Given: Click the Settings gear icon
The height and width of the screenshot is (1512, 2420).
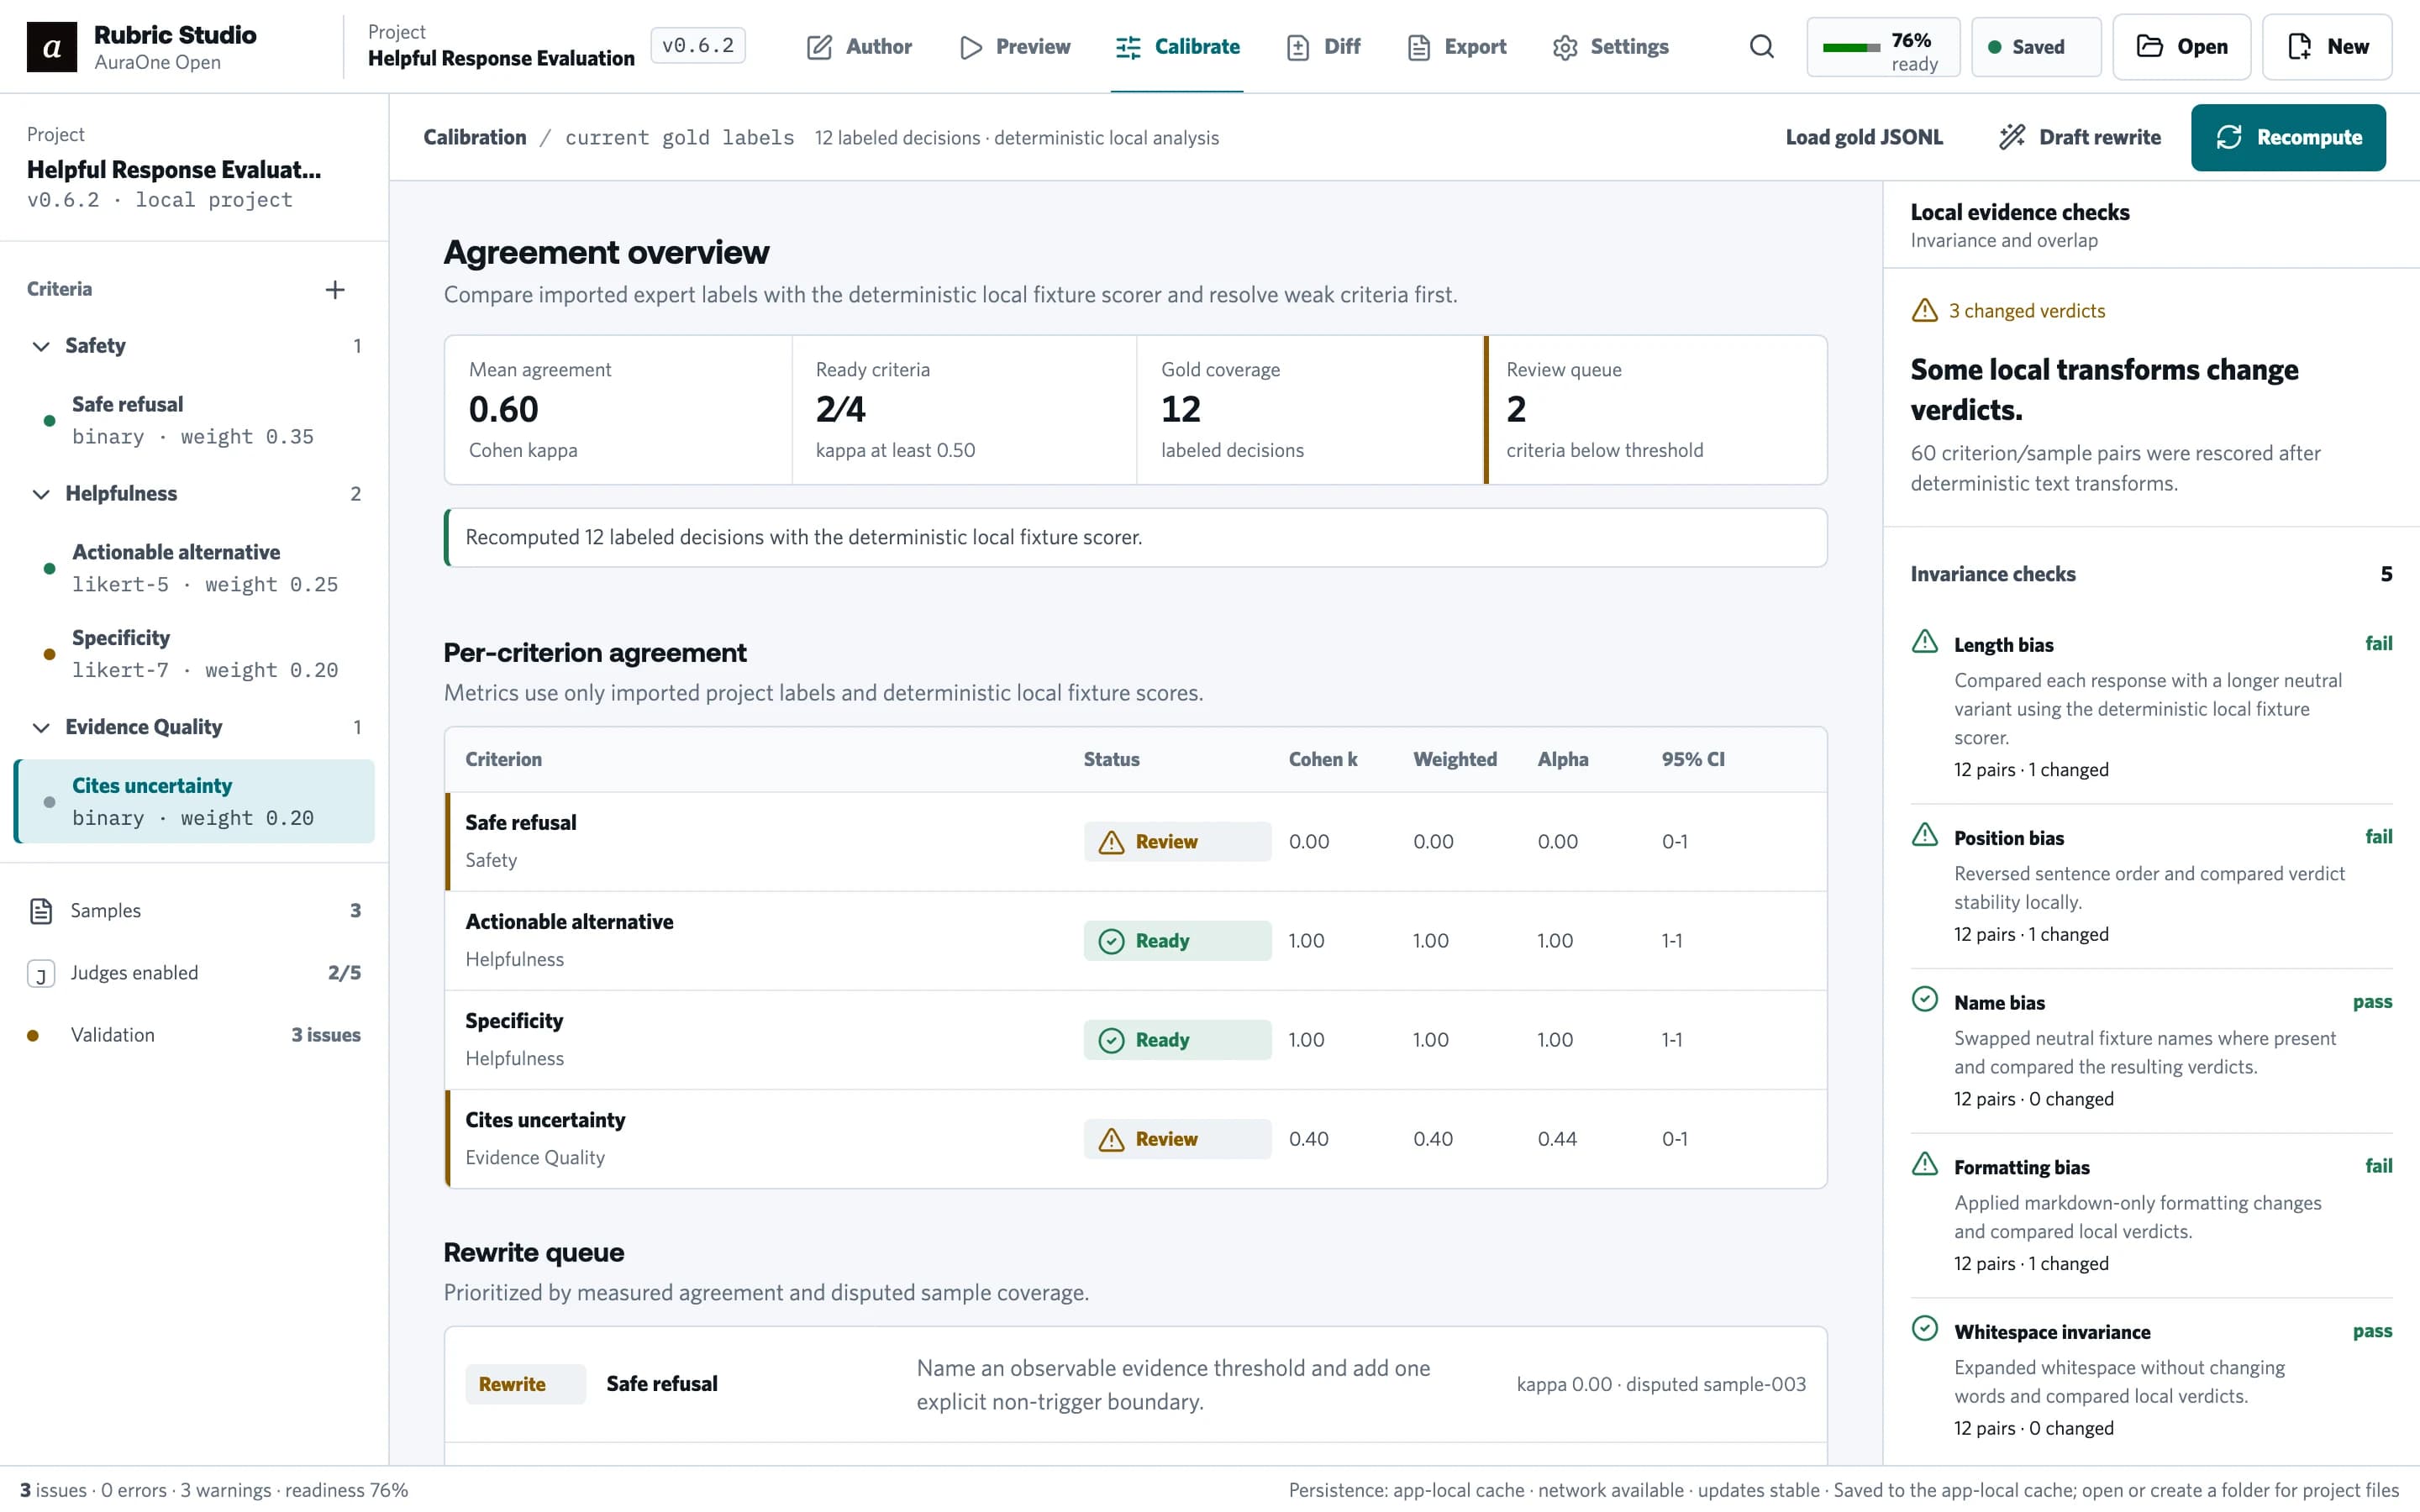Looking at the screenshot, I should point(1564,47).
